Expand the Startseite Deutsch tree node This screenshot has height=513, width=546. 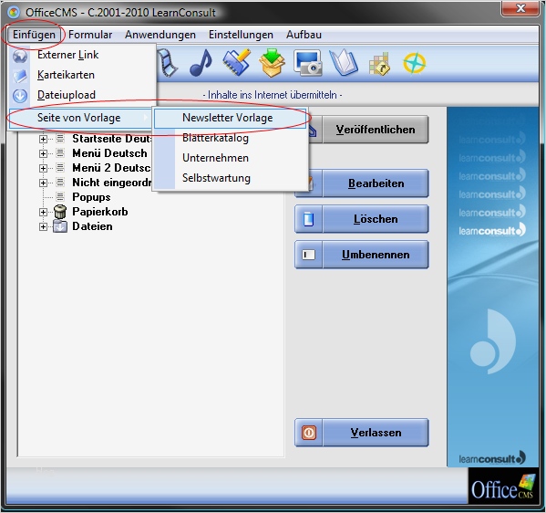[x=43, y=139]
